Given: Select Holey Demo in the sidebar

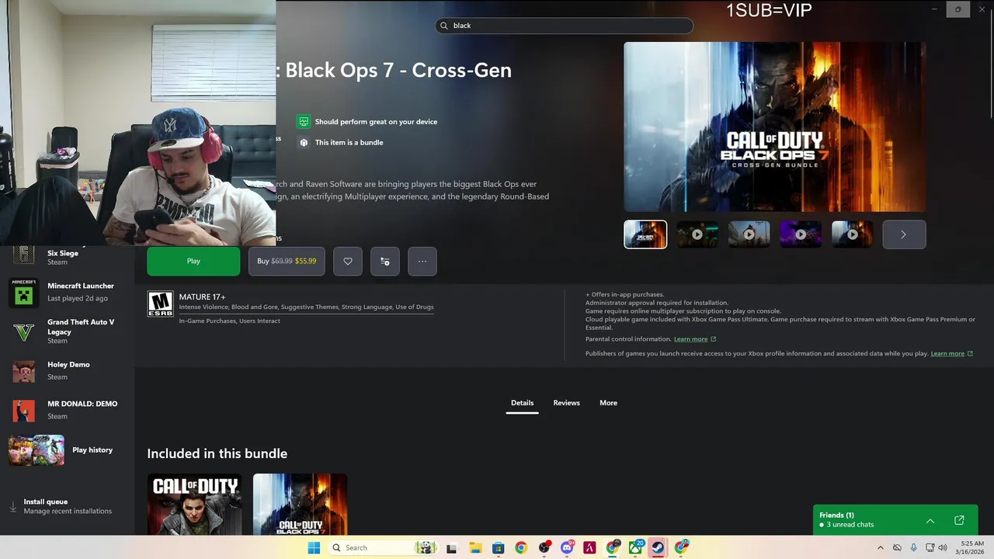Looking at the screenshot, I should pyautogui.click(x=67, y=371).
